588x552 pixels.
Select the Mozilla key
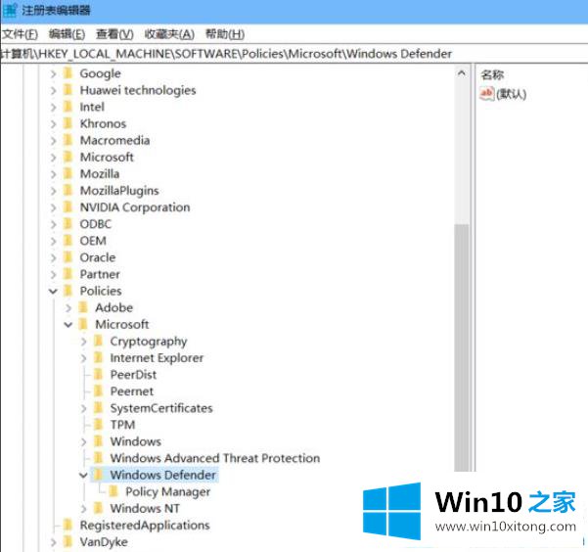(100, 174)
